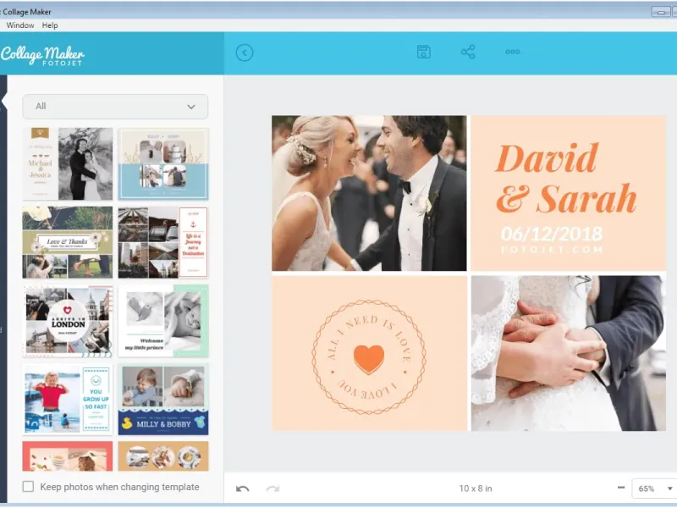Viewport: 677px width, 508px height.
Task: Enable Keep photos when changing template
Action: pos(28,487)
